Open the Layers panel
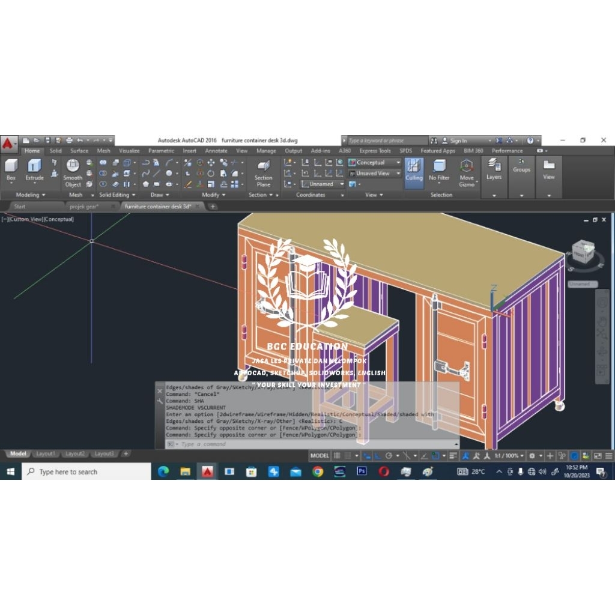The width and height of the screenshot is (615, 615). point(494,169)
